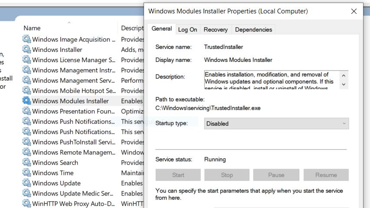
Task: Sort services by the Name column header
Action: [x=32, y=28]
